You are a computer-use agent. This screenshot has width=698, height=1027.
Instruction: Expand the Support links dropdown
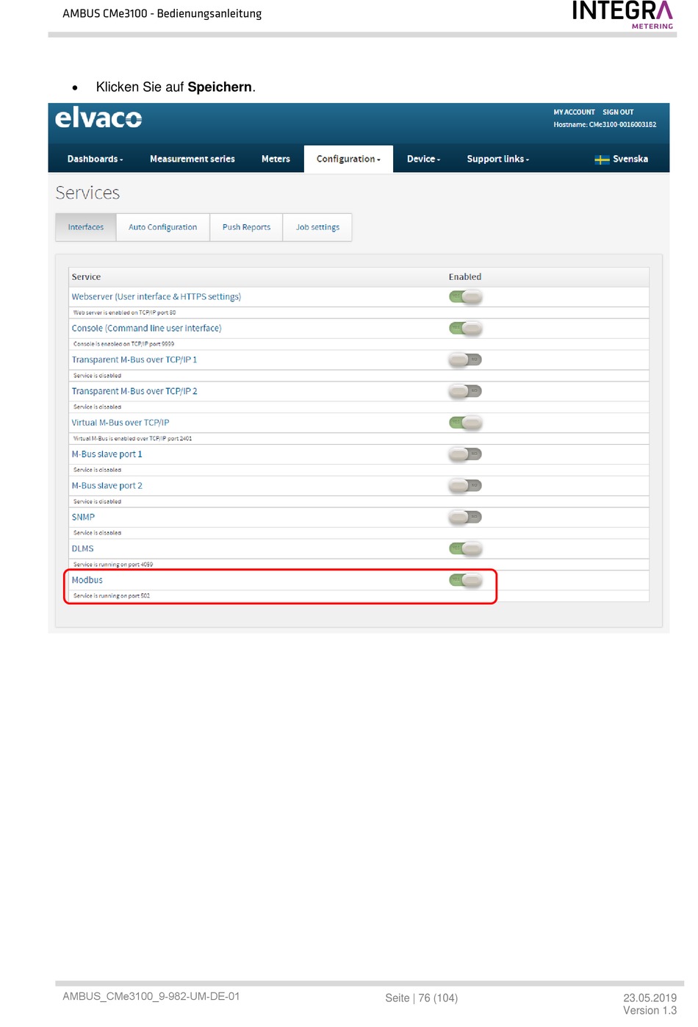497,159
